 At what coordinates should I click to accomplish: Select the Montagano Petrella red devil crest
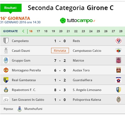tap(6, 70)
